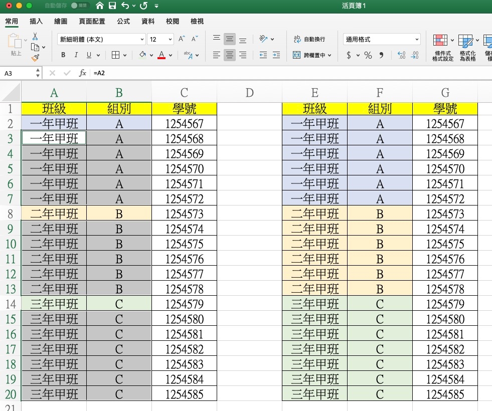Click the Cut scissors icon
The height and width of the screenshot is (411, 492).
[x=35, y=37]
